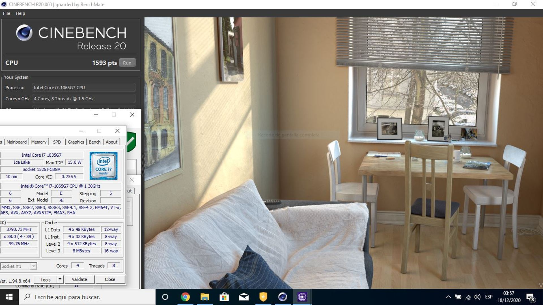Open File Explorer from taskbar
Screen dimensions: 543x305
(205, 297)
